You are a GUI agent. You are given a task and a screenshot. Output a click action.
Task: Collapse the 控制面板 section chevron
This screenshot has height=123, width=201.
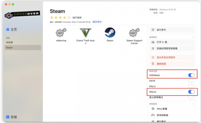[193, 104]
